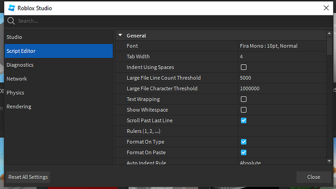336x189 pixels.
Task: Click the search magnifier icon
Action: [11, 21]
